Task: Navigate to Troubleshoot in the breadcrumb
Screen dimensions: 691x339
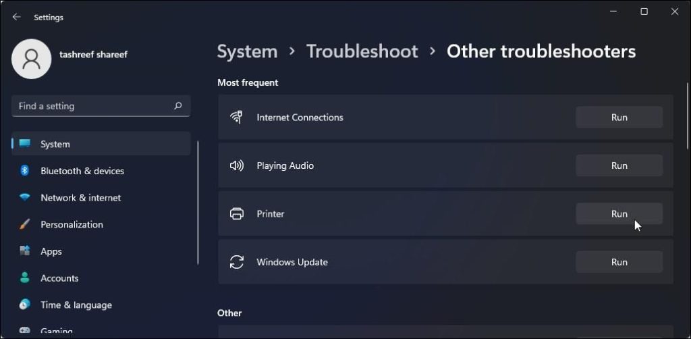Action: 362,51
